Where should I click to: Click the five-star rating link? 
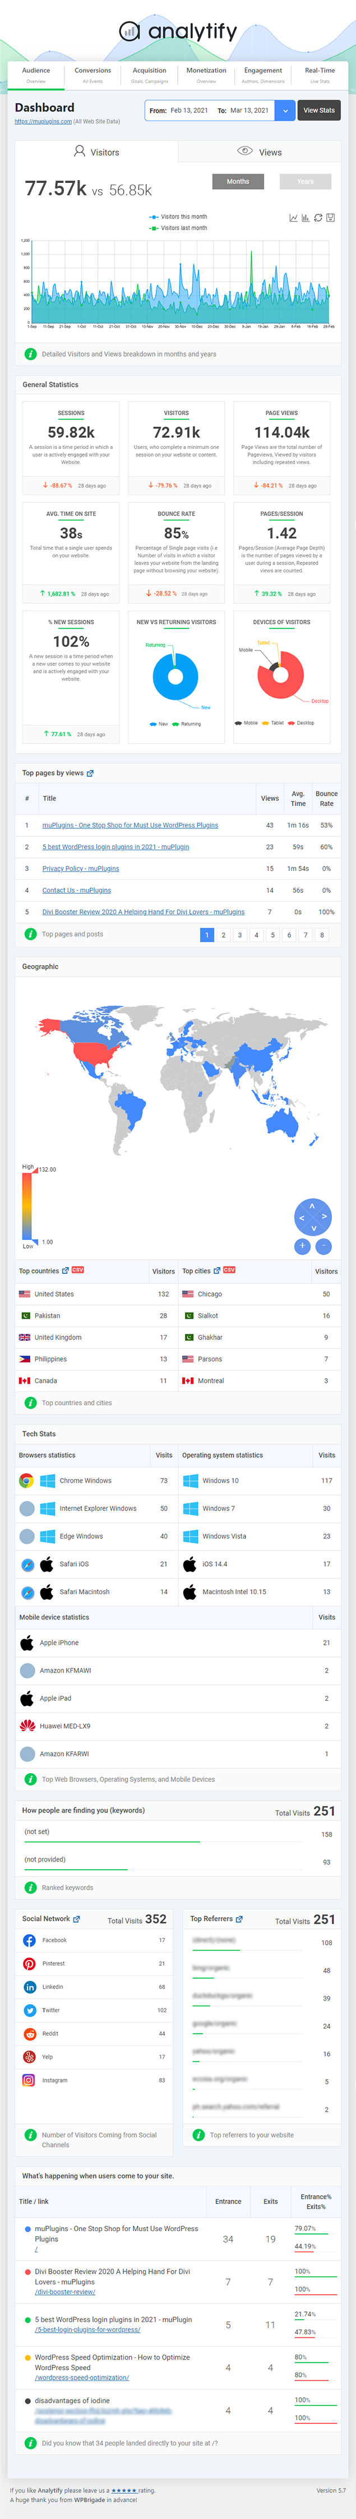[124, 2490]
